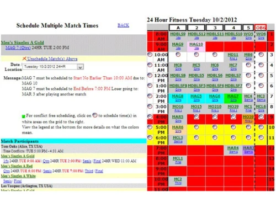Schedule court OB6 at 10:00 AM via clock icon

pyautogui.click(x=261, y=55)
